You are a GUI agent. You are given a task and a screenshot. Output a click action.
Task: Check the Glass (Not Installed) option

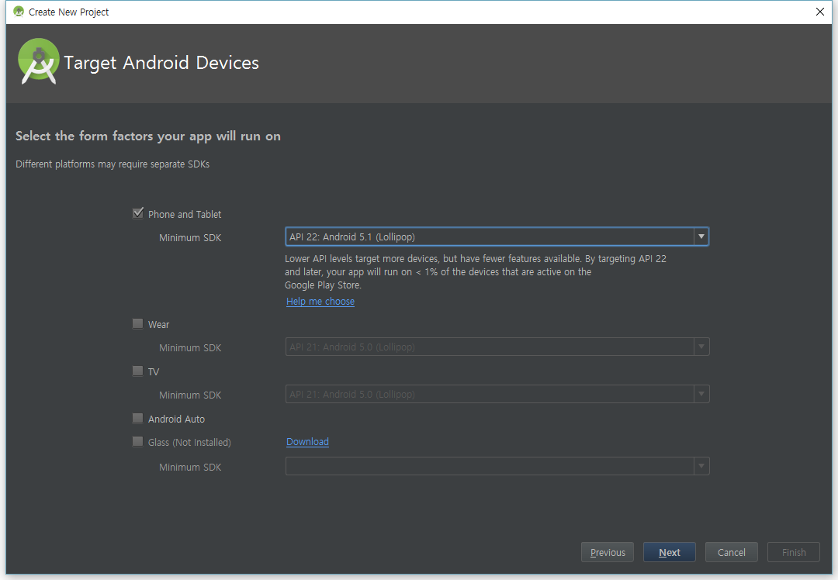coord(137,441)
